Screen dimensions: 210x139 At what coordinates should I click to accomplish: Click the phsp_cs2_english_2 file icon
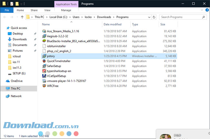tap(44, 51)
